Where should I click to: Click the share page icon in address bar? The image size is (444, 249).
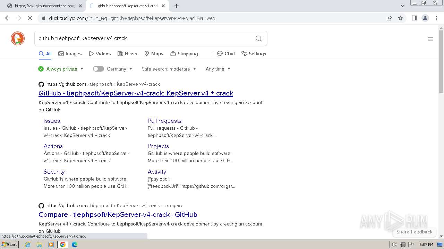[x=389, y=18]
